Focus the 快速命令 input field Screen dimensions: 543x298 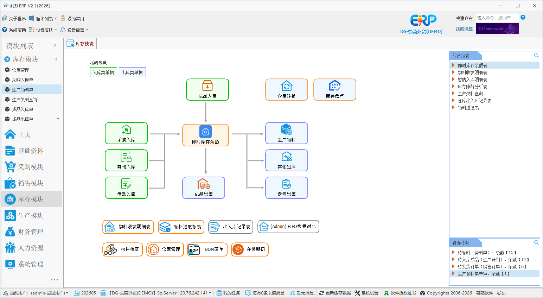[x=497, y=18]
